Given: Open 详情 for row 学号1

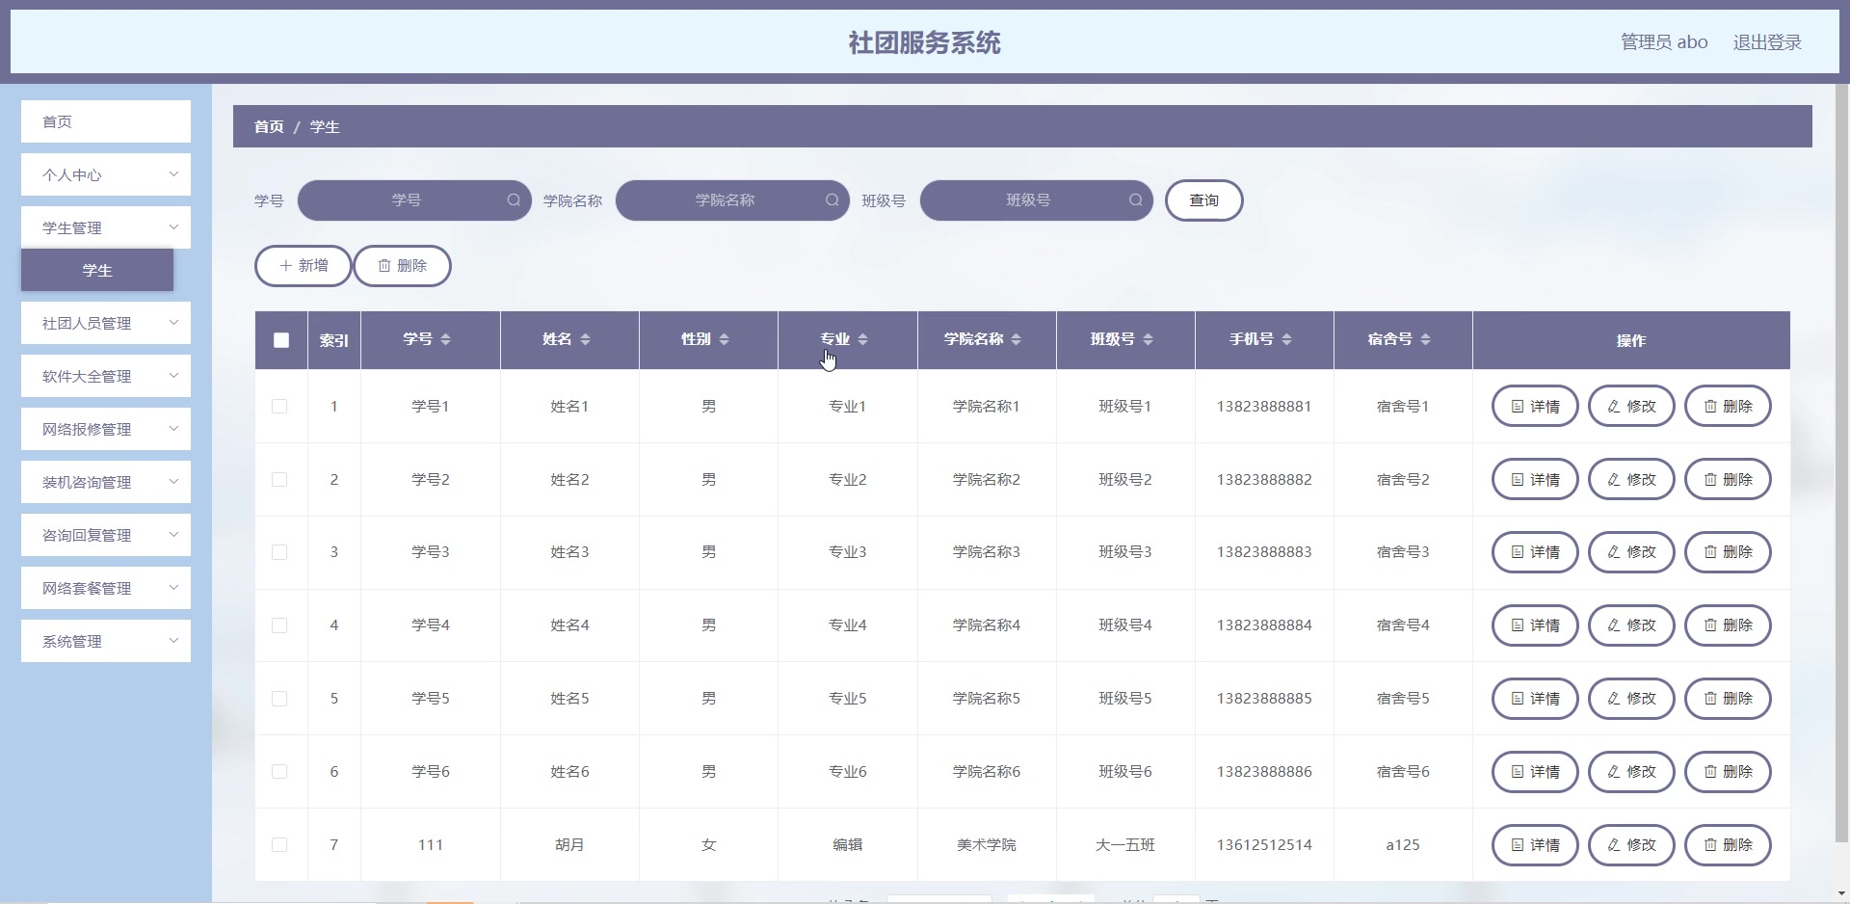Looking at the screenshot, I should point(1535,407).
